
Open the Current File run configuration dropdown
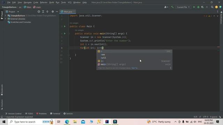coord(183,7)
